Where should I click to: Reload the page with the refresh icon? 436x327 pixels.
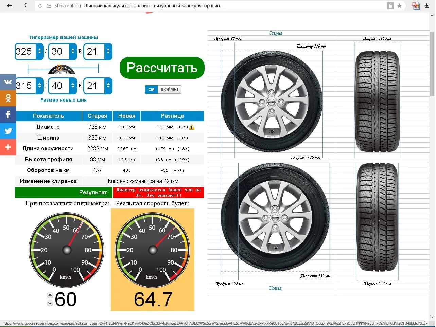40,6
